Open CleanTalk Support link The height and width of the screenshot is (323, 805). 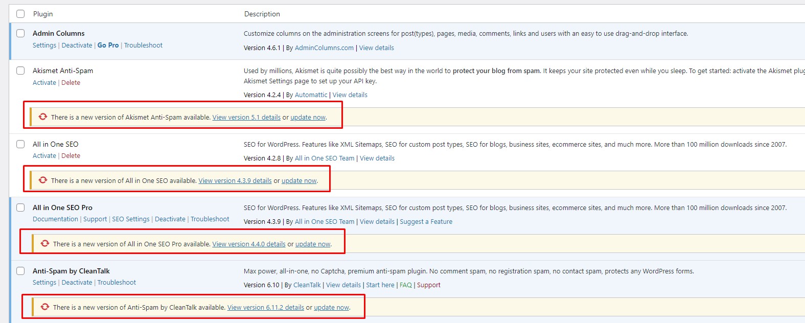coord(429,285)
